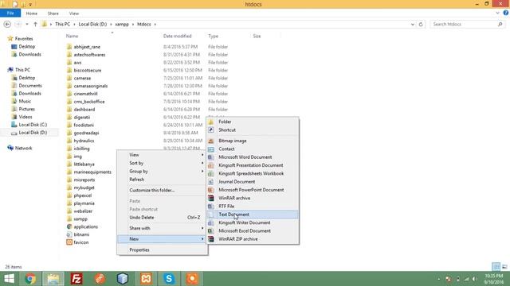The height and width of the screenshot is (286, 510).
Task: Click the New context menu entry
Action: tap(162, 239)
